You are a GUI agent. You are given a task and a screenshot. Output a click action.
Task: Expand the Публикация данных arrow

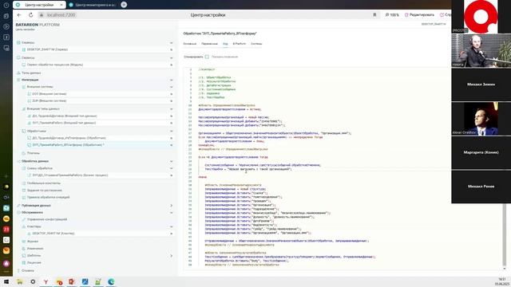click(171, 206)
